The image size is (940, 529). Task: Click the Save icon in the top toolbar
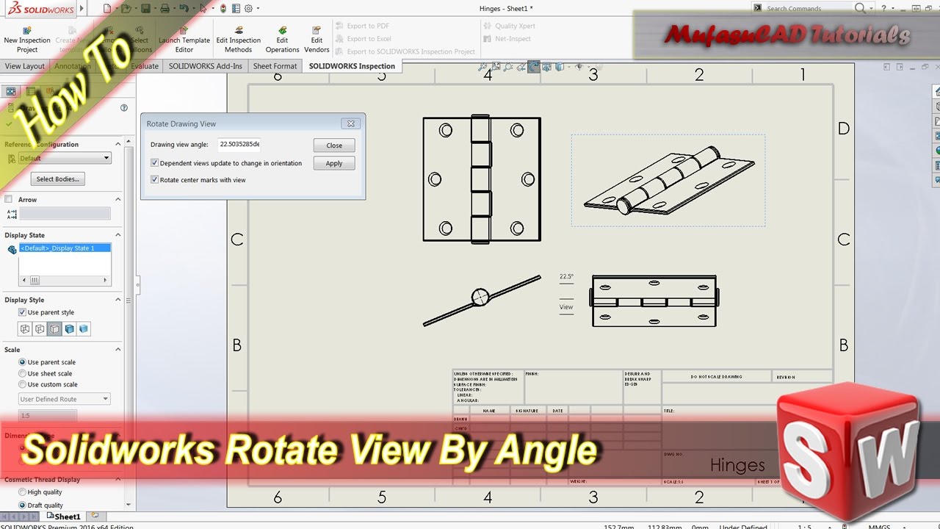click(146, 9)
